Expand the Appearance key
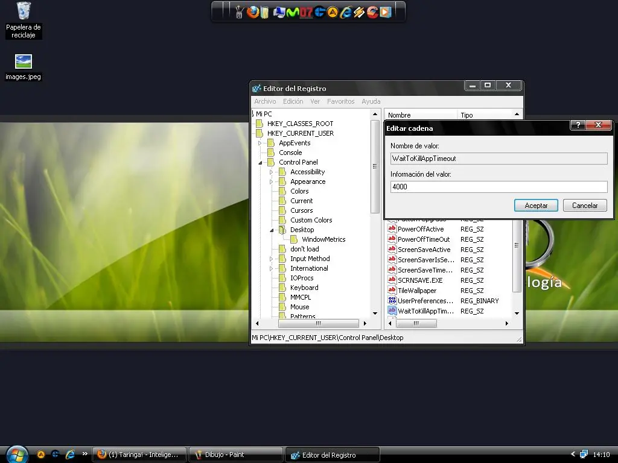The width and height of the screenshot is (618, 463). 271,181
